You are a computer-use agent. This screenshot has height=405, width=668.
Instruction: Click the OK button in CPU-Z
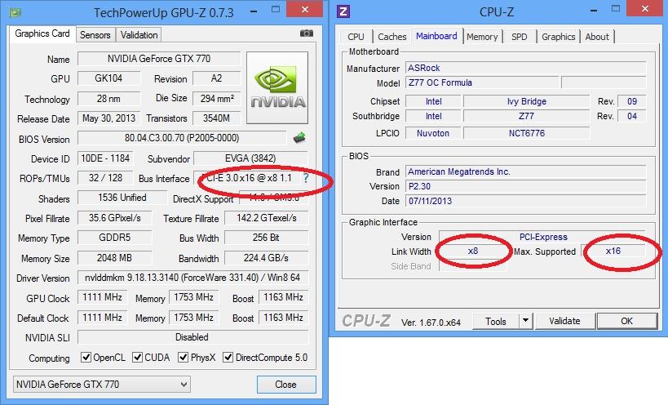[x=626, y=321]
